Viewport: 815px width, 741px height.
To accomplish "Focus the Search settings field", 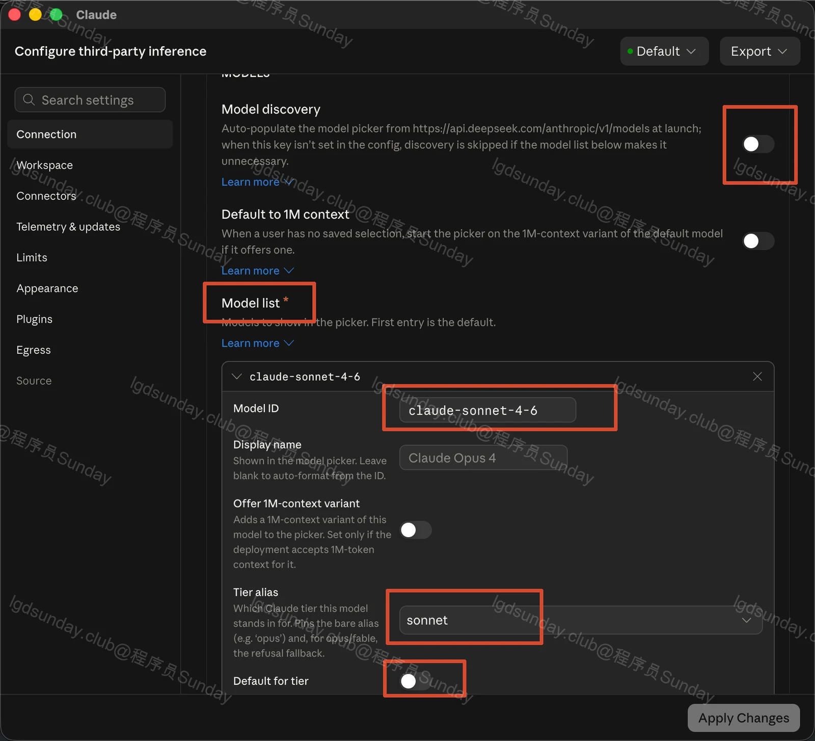I will click(x=90, y=100).
